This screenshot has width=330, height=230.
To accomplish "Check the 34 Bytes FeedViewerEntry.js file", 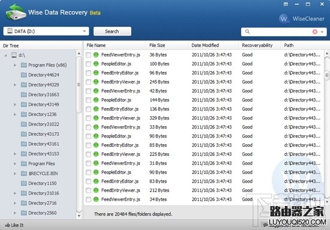I will (88, 199).
